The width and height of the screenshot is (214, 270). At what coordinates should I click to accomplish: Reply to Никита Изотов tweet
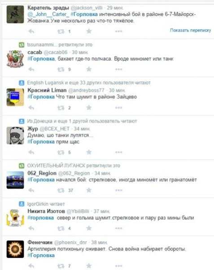[31, 228]
